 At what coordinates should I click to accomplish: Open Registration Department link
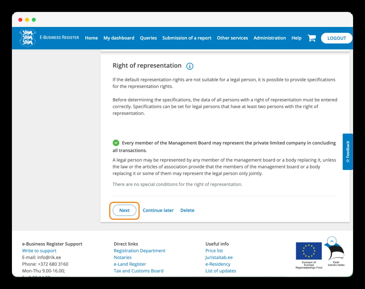139,251
